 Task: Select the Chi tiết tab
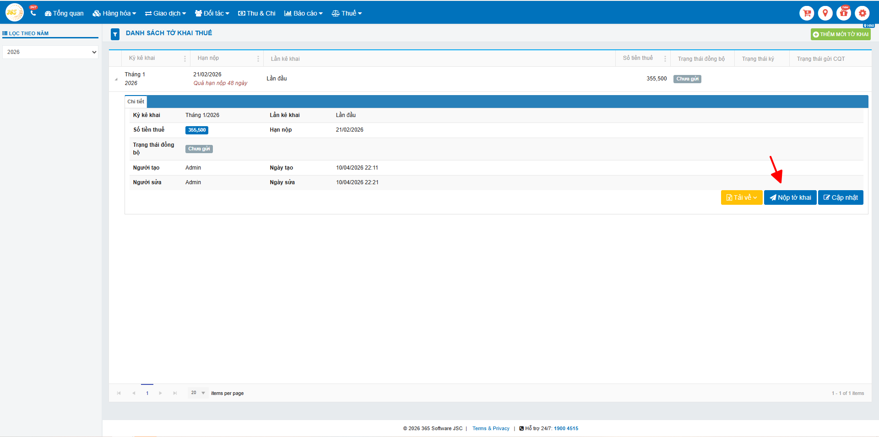(x=136, y=101)
